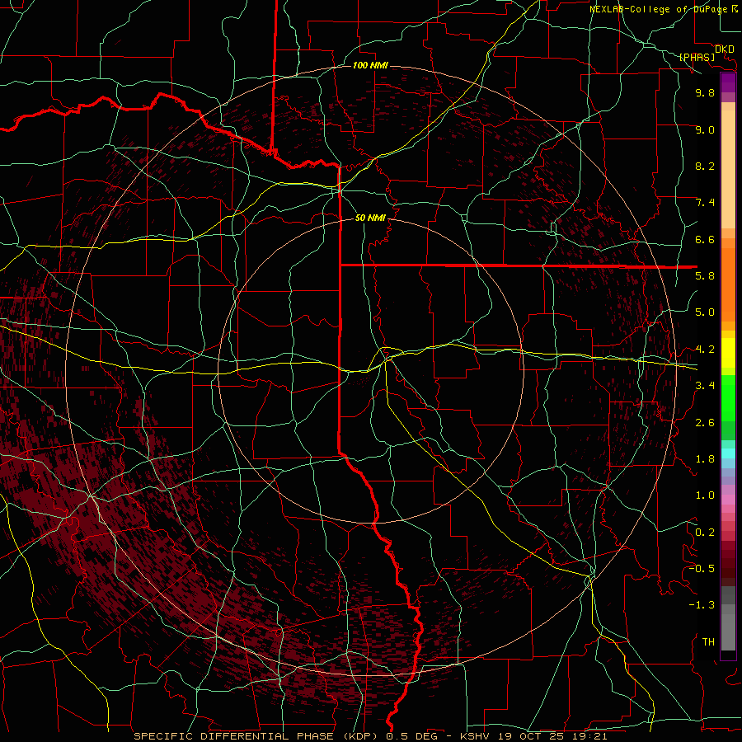Click the 3.4 scale value
Viewport: 742px width, 742px height.
click(705, 386)
